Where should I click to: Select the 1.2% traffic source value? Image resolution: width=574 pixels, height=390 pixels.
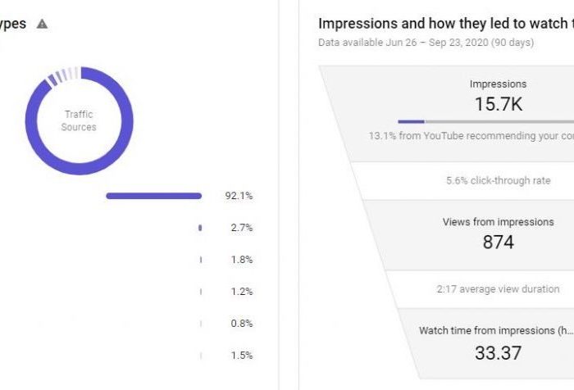241,292
